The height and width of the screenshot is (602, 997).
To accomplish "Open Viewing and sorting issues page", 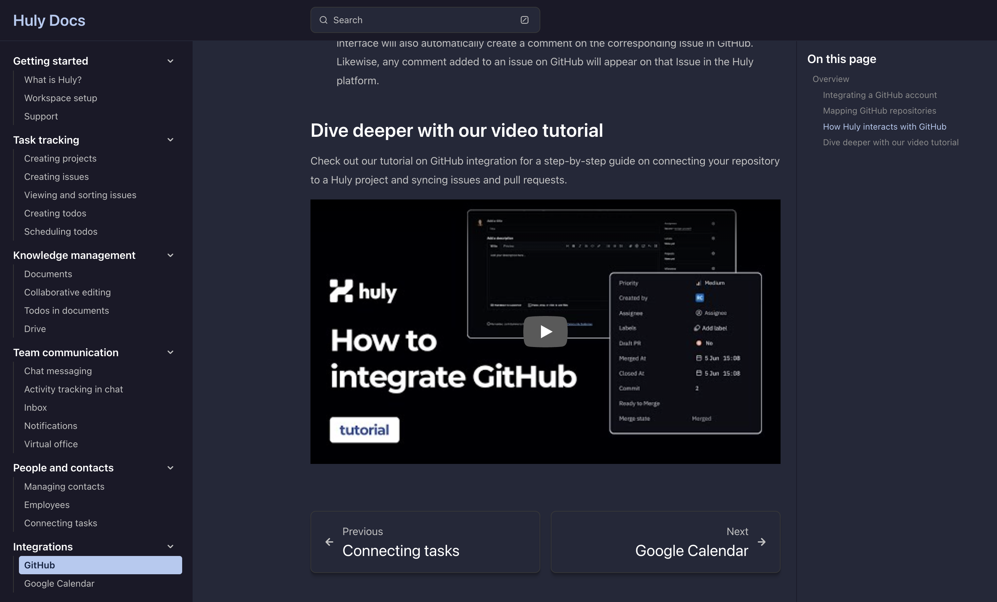I will tap(80, 195).
